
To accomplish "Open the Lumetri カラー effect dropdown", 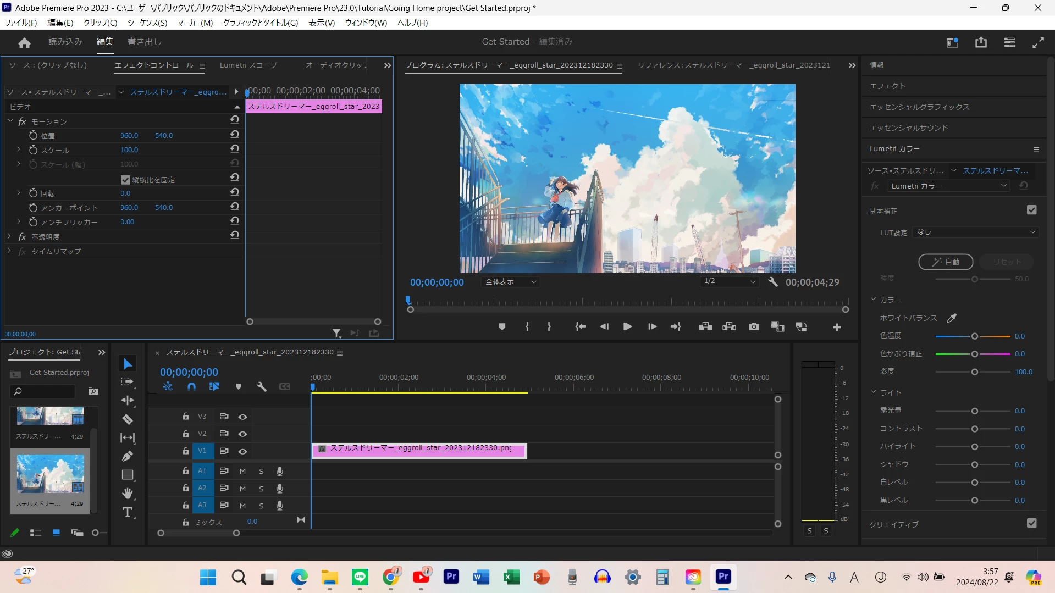I will [948, 186].
